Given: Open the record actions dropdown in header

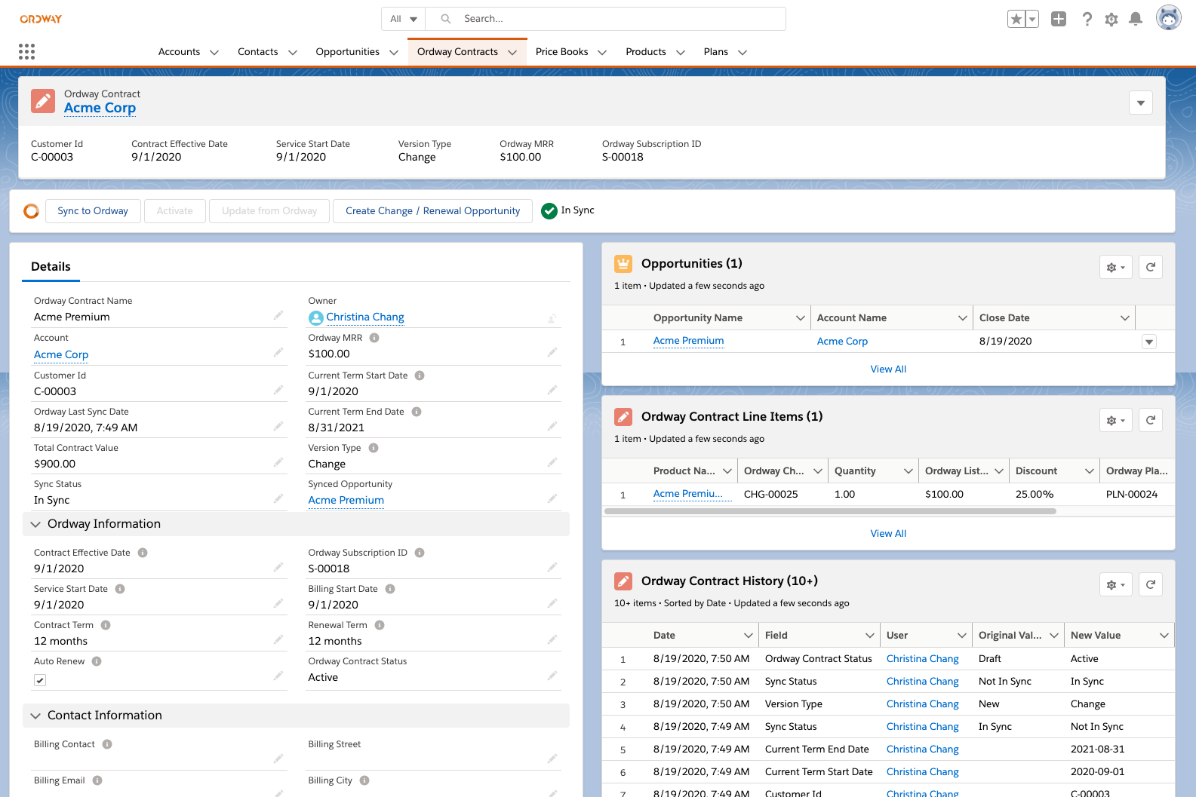Looking at the screenshot, I should 1141,103.
